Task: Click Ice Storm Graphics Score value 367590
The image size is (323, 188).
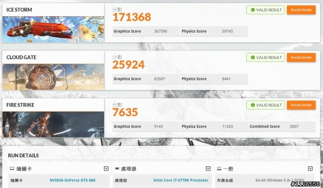Action: (x=160, y=31)
